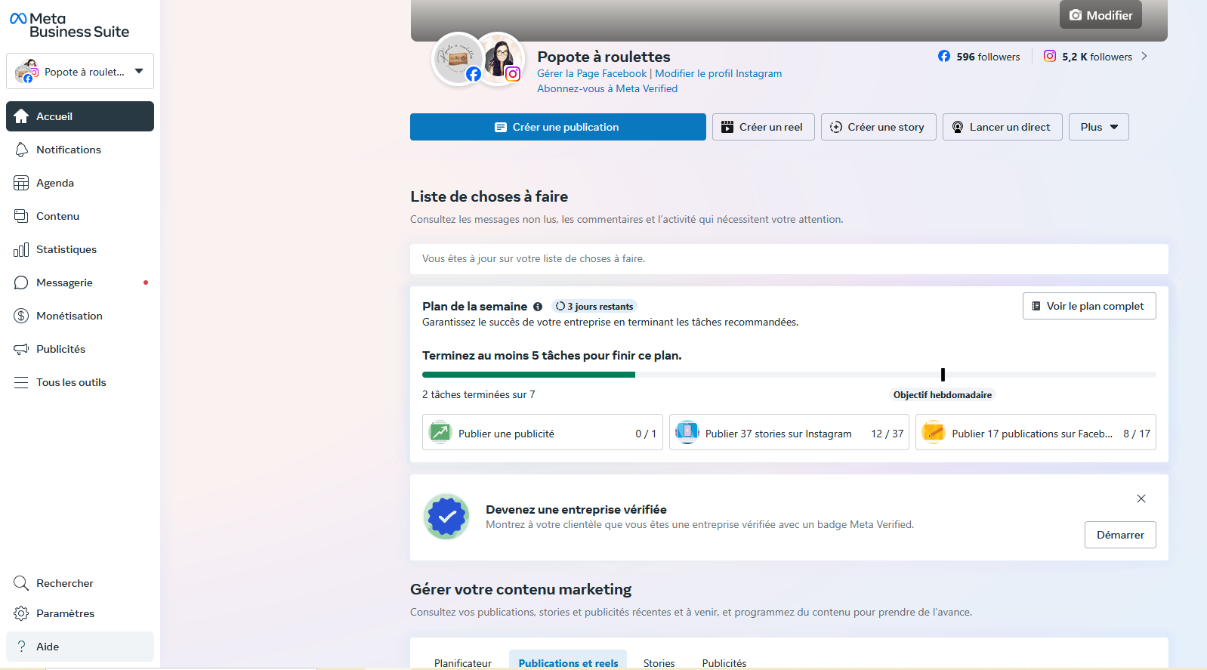Click Voir le plan complet button
1207x670 pixels.
click(x=1089, y=306)
